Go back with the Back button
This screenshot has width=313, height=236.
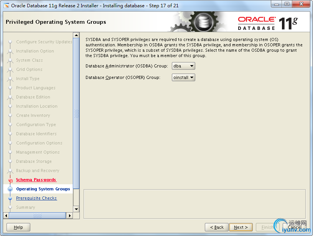(x=217, y=227)
